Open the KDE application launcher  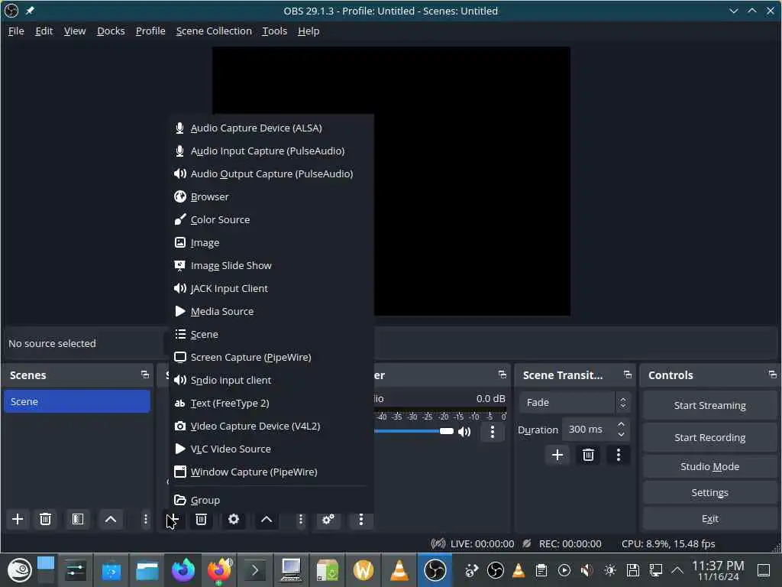[x=19, y=570]
